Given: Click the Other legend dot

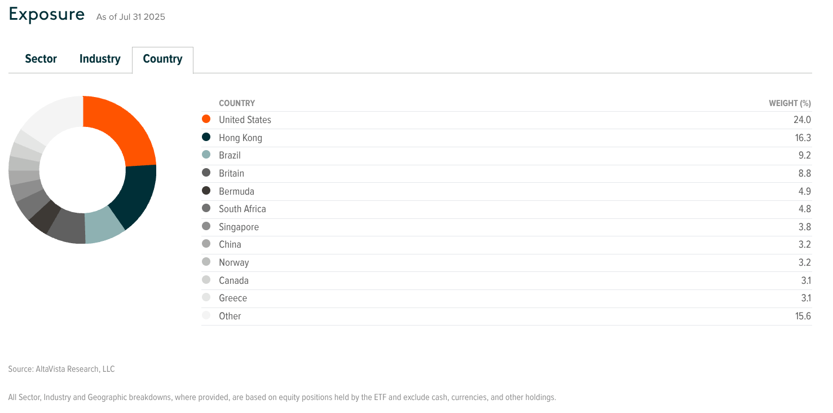Looking at the screenshot, I should 206,316.
